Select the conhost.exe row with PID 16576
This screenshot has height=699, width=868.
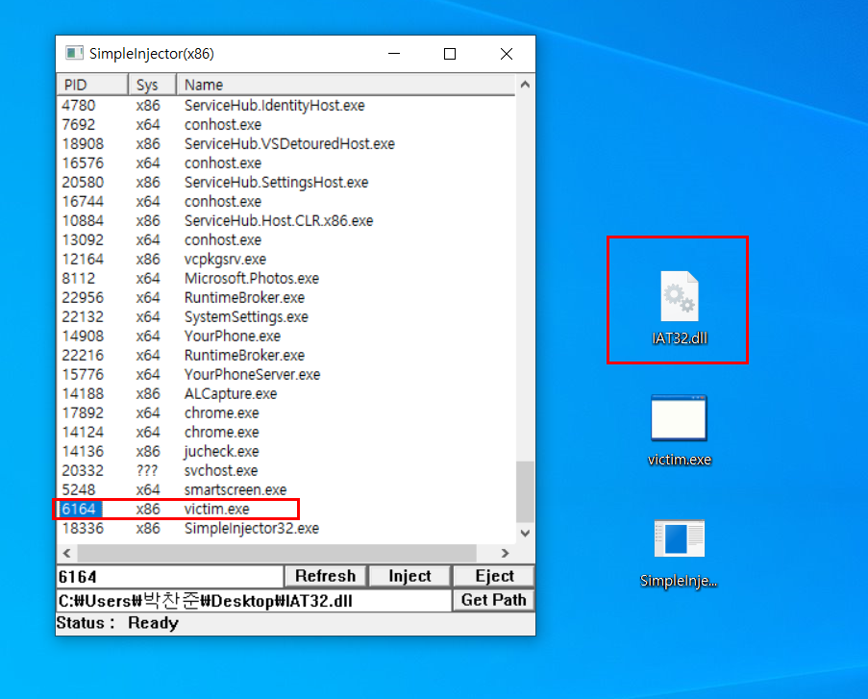point(285,162)
